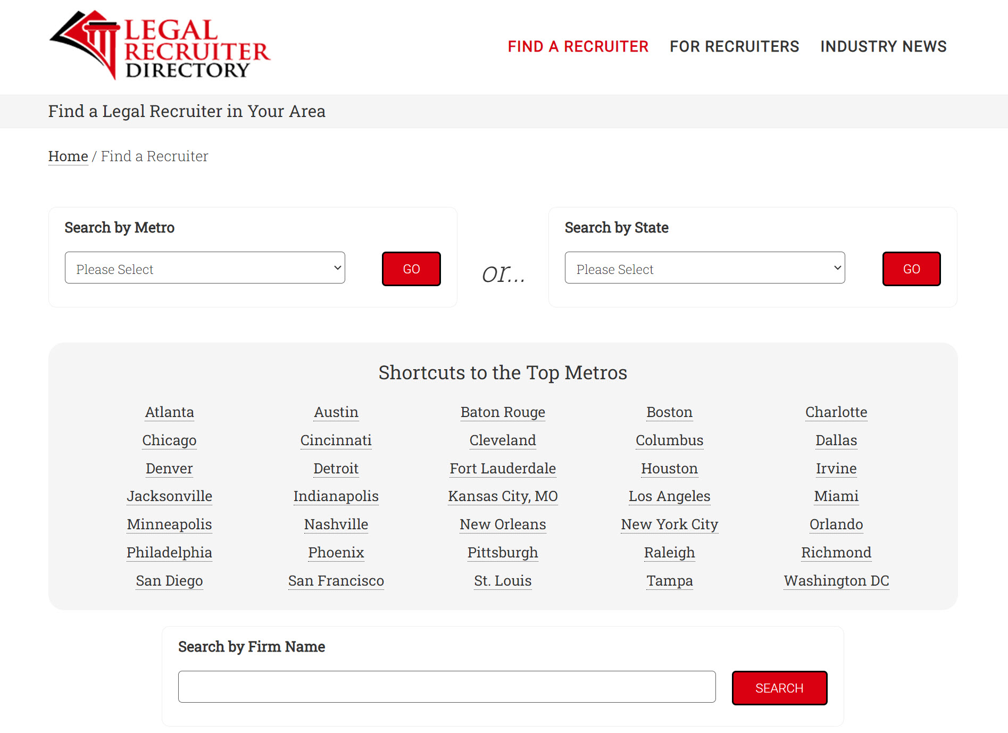Click the Home breadcrumb link

pyautogui.click(x=68, y=156)
